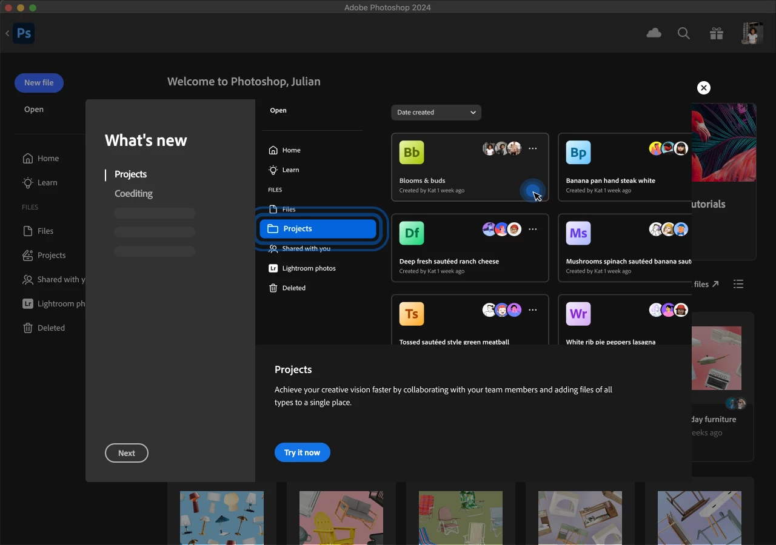The image size is (776, 545).
Task: Click the Files document icon in preview
Action: point(273,209)
